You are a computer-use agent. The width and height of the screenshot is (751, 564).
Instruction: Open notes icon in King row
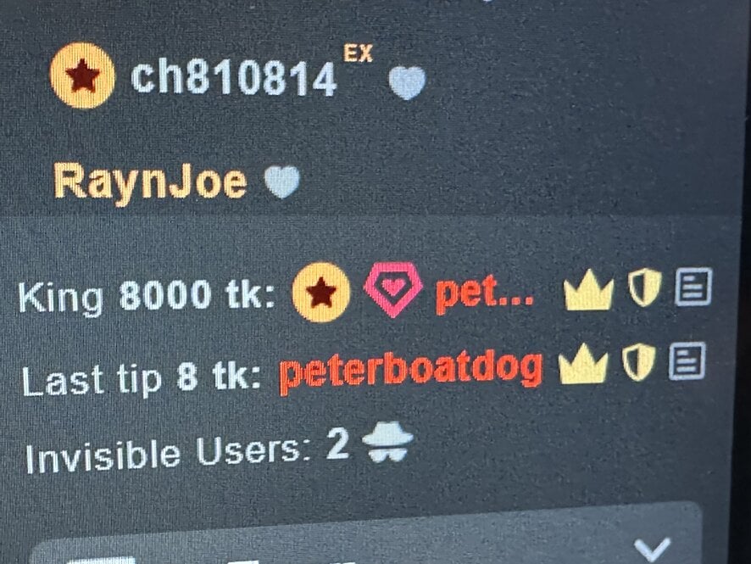pos(693,287)
